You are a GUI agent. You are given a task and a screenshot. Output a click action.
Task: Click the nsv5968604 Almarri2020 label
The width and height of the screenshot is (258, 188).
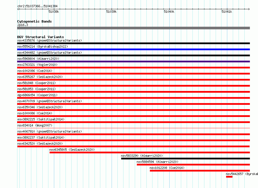click(x=38, y=59)
